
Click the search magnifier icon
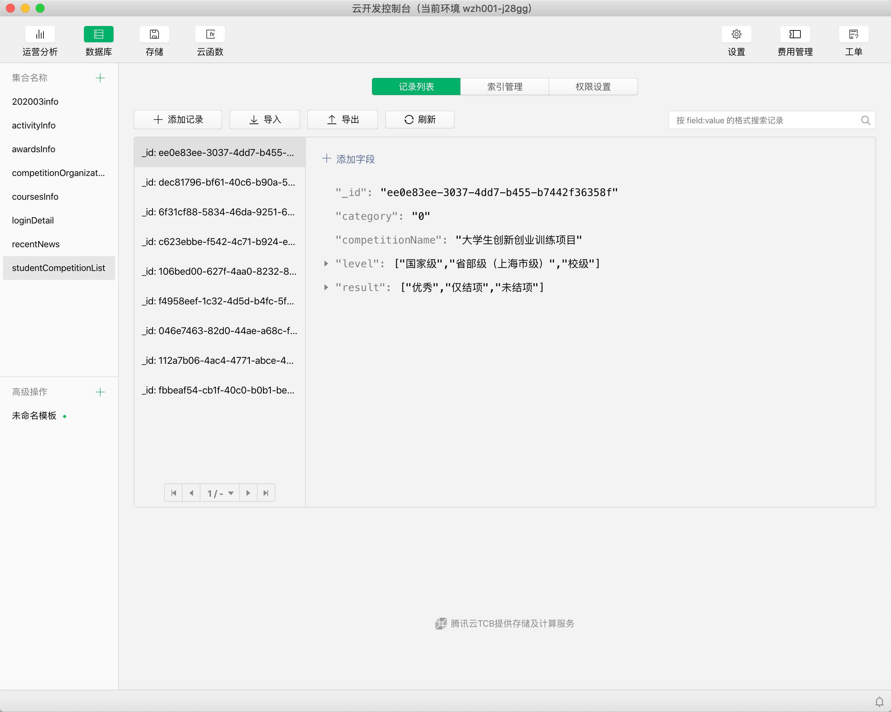pyautogui.click(x=865, y=120)
